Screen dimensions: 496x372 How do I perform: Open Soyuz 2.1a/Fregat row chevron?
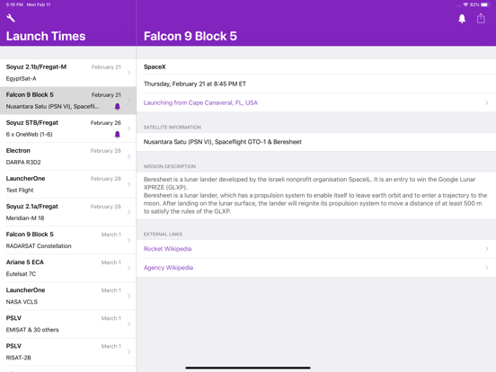coord(129,212)
